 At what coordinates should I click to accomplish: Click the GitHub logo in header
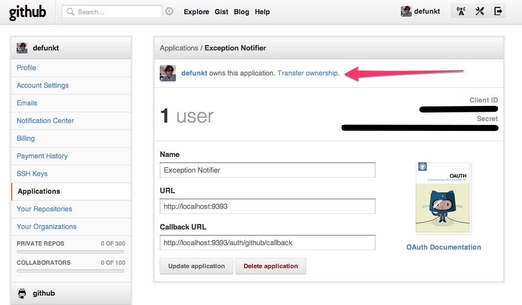point(27,12)
